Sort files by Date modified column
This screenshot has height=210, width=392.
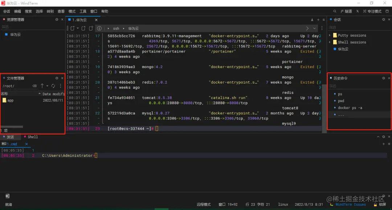[x=53, y=94]
